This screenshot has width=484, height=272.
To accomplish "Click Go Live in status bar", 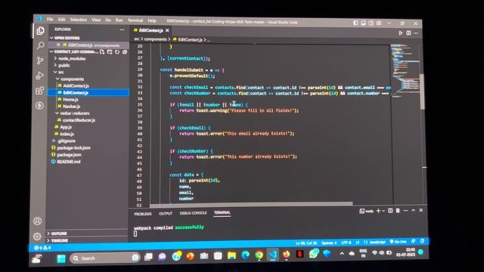I will [x=399, y=242].
